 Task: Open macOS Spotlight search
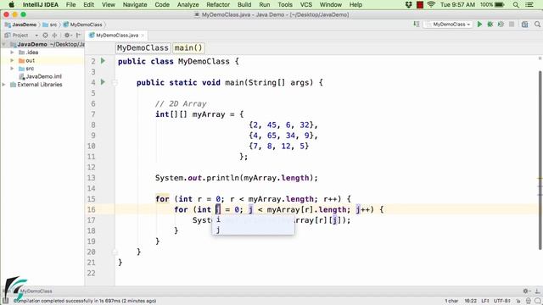pyautogui.click(x=516, y=5)
